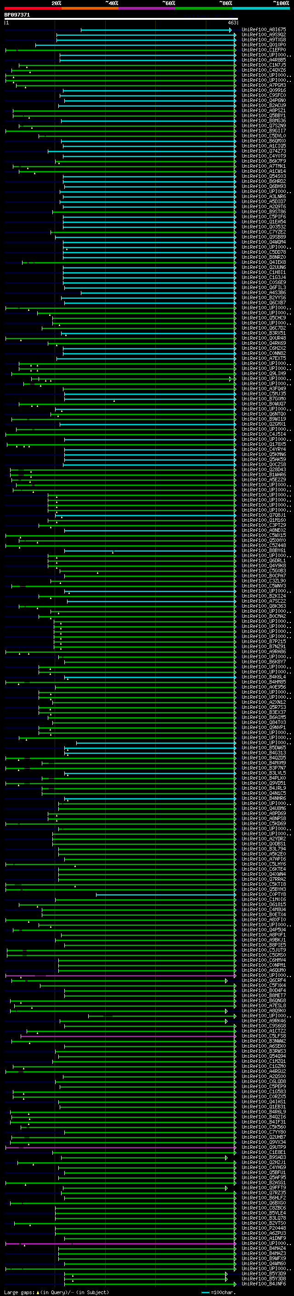
Task: Select the UniRef100_Q5BBY1 label
Action: (x=264, y=116)
